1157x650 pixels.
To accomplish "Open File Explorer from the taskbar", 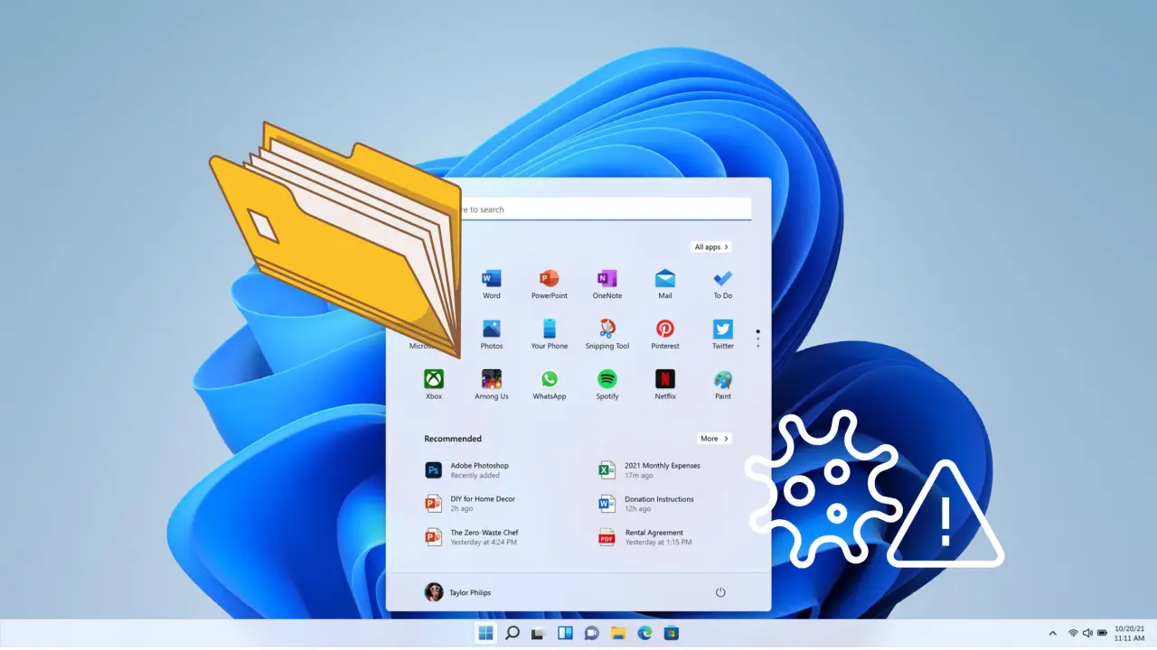I will coord(618,633).
